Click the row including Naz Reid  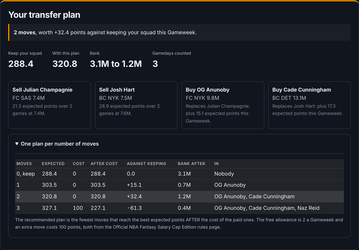tap(179, 208)
